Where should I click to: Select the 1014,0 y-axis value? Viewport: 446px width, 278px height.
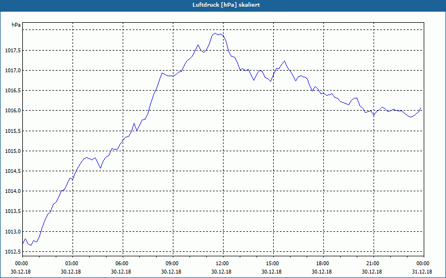point(12,191)
